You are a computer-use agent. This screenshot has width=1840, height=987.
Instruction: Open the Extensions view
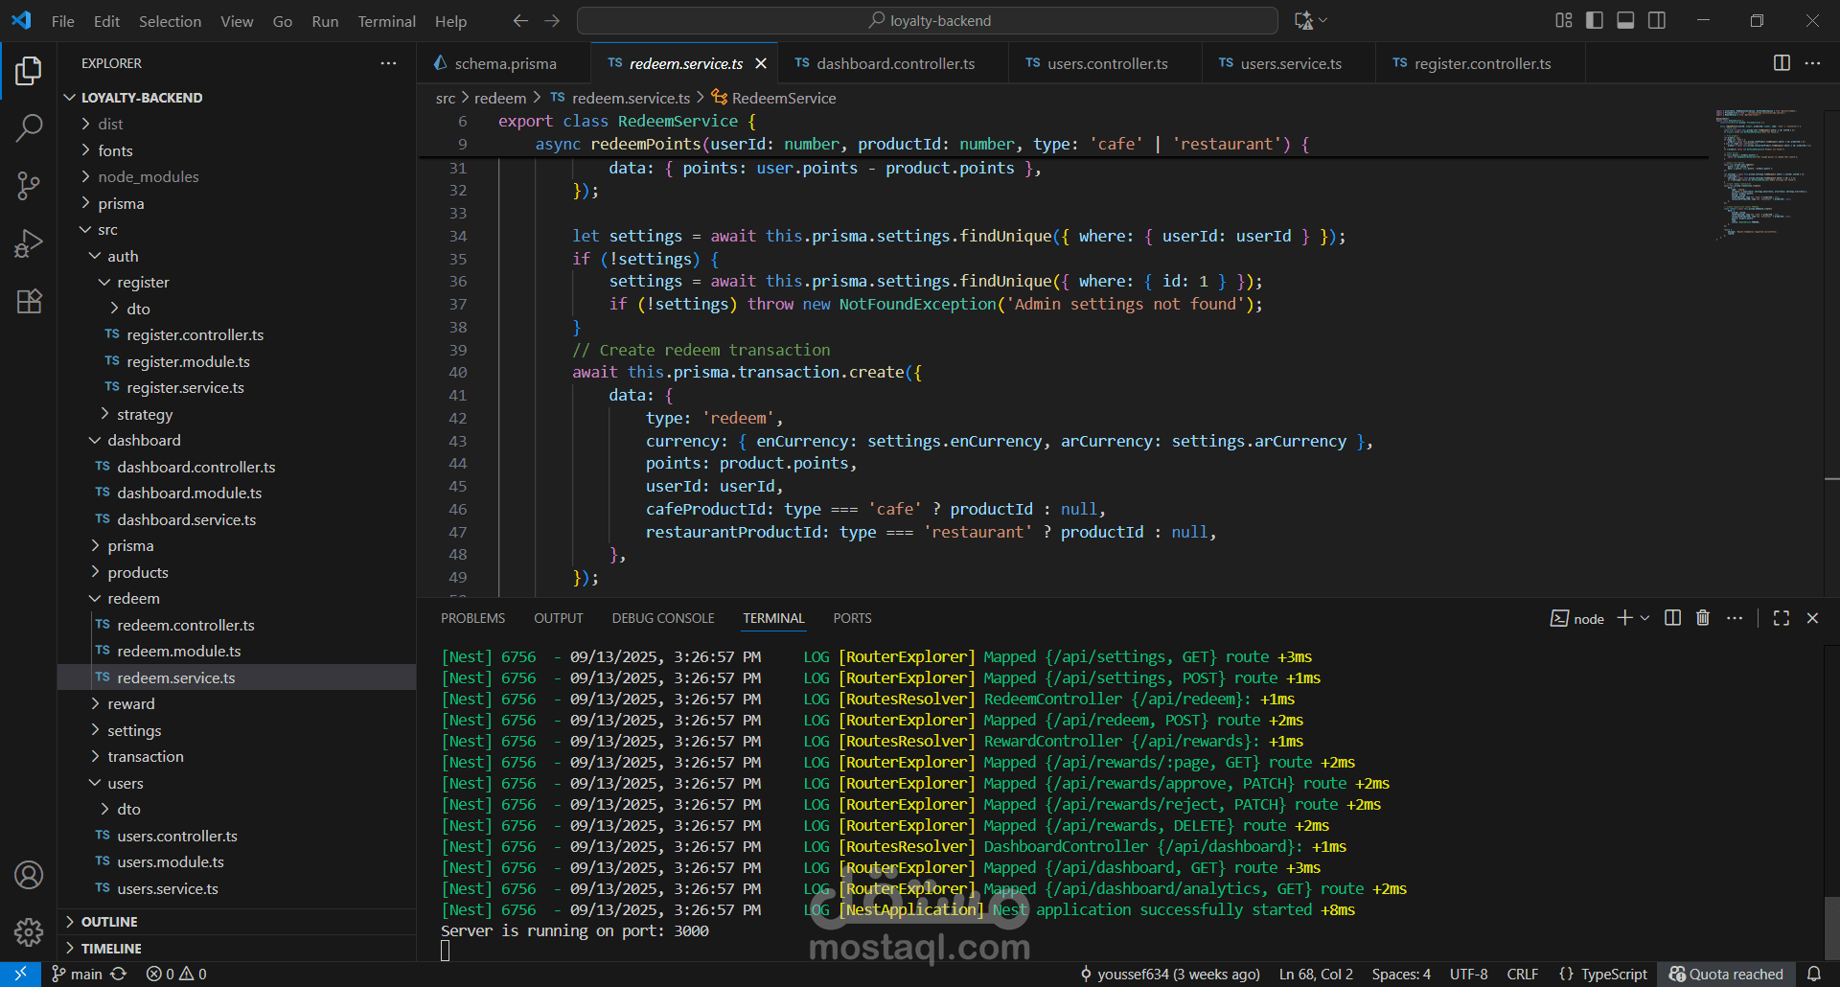point(29,302)
